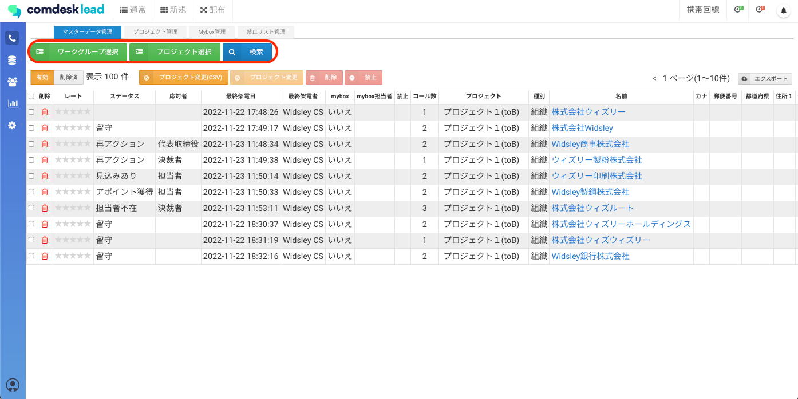Click the trash icon for Widsley商事株式会社
The height and width of the screenshot is (399, 798).
45,144
